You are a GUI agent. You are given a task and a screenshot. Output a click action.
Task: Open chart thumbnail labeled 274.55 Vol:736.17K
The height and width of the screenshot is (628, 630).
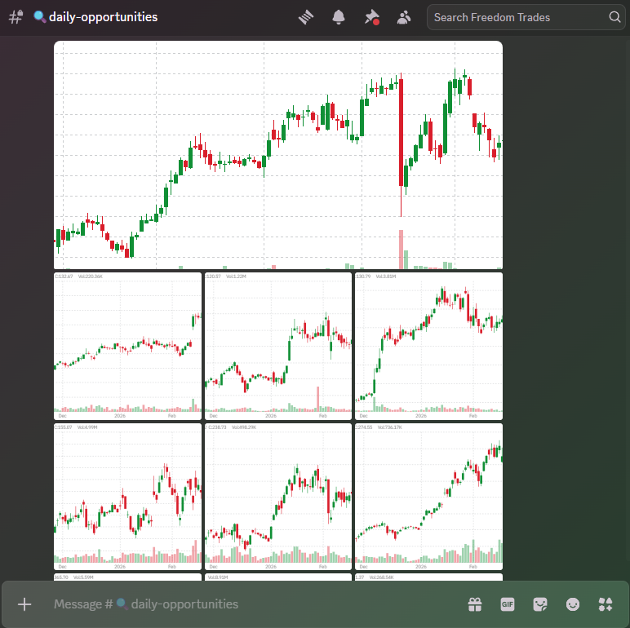(x=428, y=497)
